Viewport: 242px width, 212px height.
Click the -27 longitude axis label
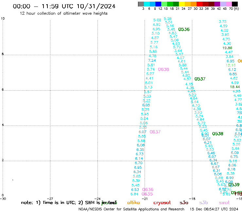(x=50, y=199)
